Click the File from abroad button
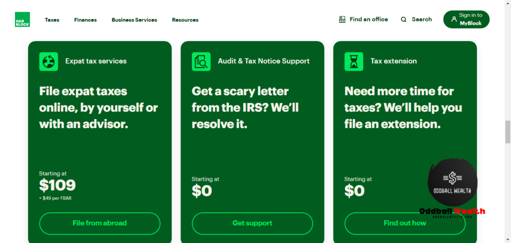Screen dimensions: 511x243 pyautogui.click(x=100, y=224)
